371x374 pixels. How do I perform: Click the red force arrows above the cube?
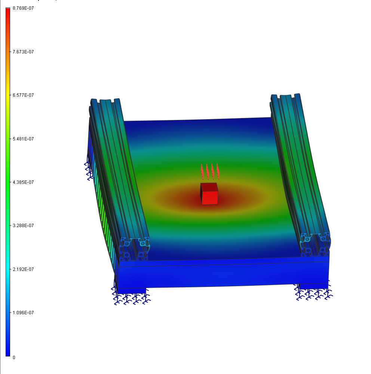[210, 171]
